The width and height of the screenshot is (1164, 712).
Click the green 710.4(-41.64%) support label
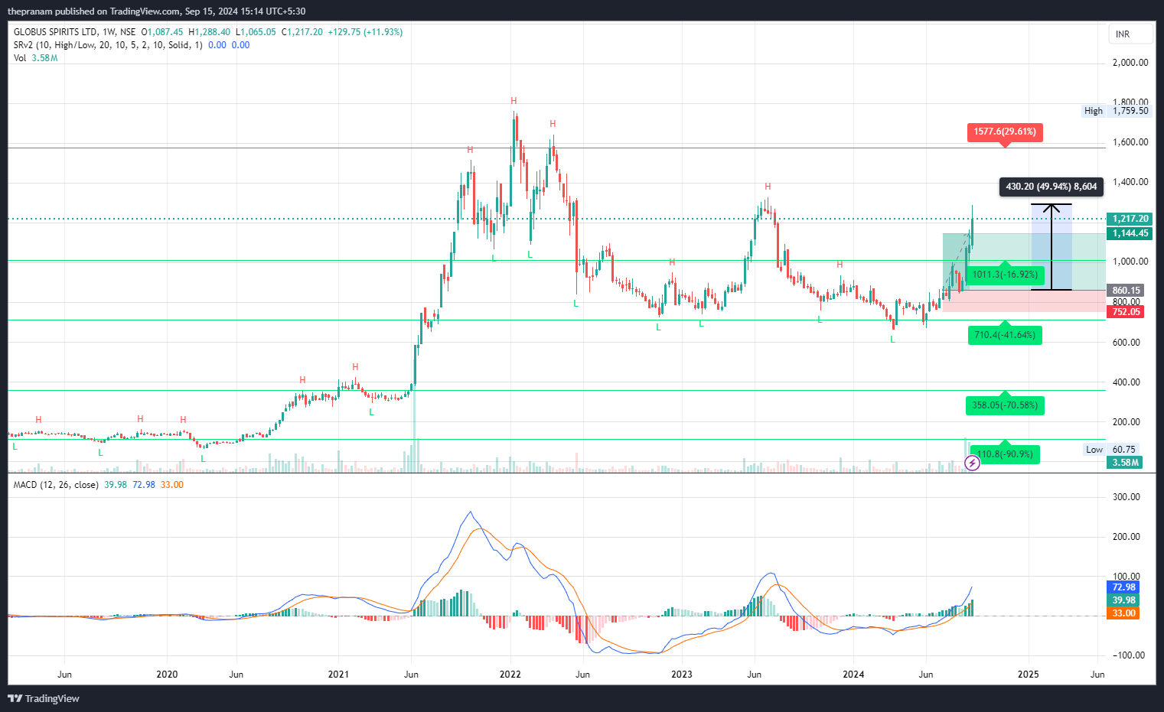tap(1004, 335)
